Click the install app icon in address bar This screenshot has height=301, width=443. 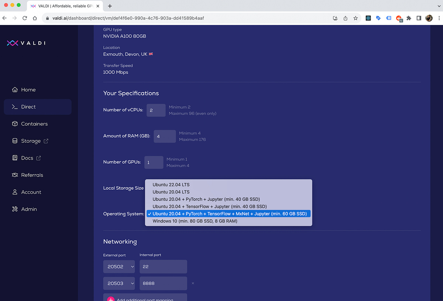coord(335,18)
